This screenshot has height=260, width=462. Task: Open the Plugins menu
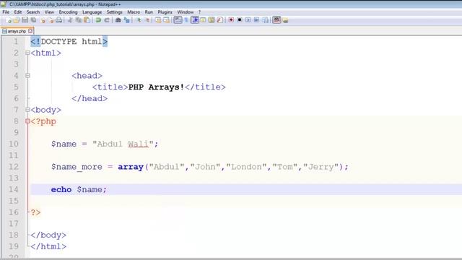(165, 12)
